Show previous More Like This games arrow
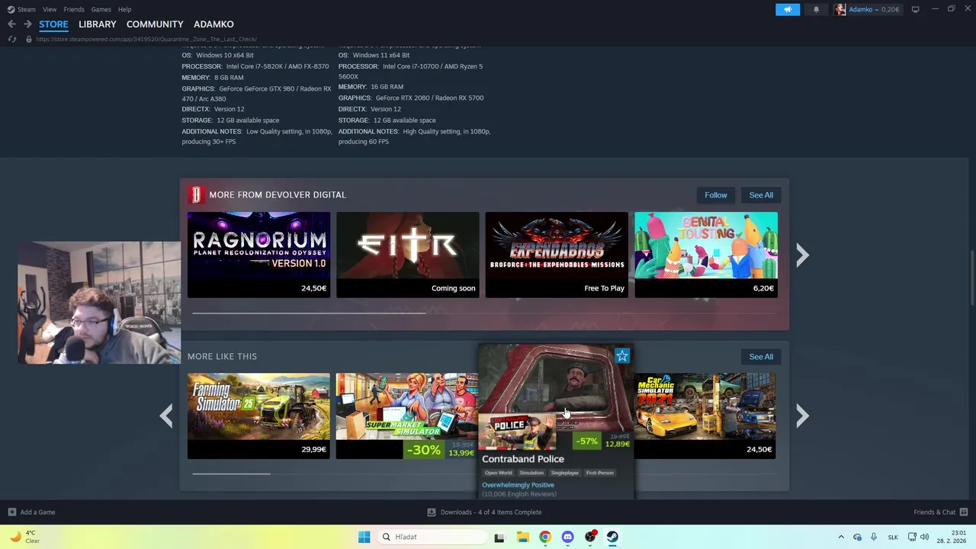 pos(166,416)
